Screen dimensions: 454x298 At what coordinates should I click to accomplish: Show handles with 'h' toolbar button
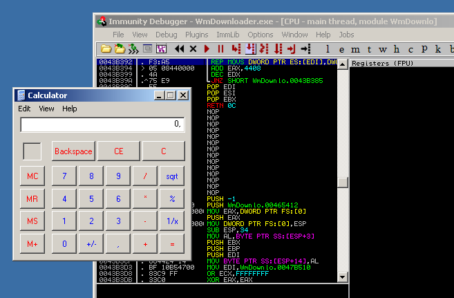397,49
